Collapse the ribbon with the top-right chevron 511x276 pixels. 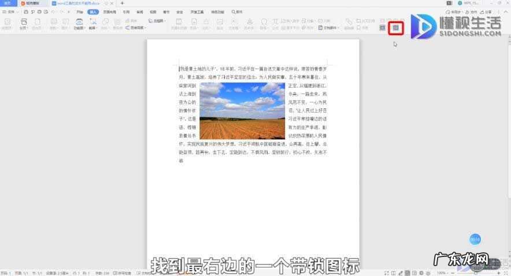click(506, 12)
